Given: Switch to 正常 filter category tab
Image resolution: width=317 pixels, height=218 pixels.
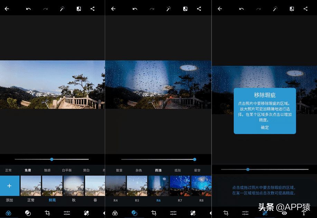Looking at the screenshot, I should point(8,170).
